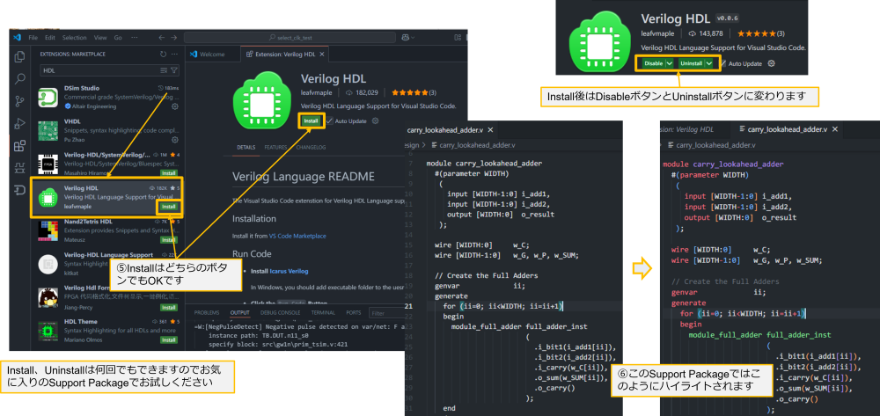Open the VS Code Marketplace link
The width and height of the screenshot is (880, 416).
click(297, 236)
